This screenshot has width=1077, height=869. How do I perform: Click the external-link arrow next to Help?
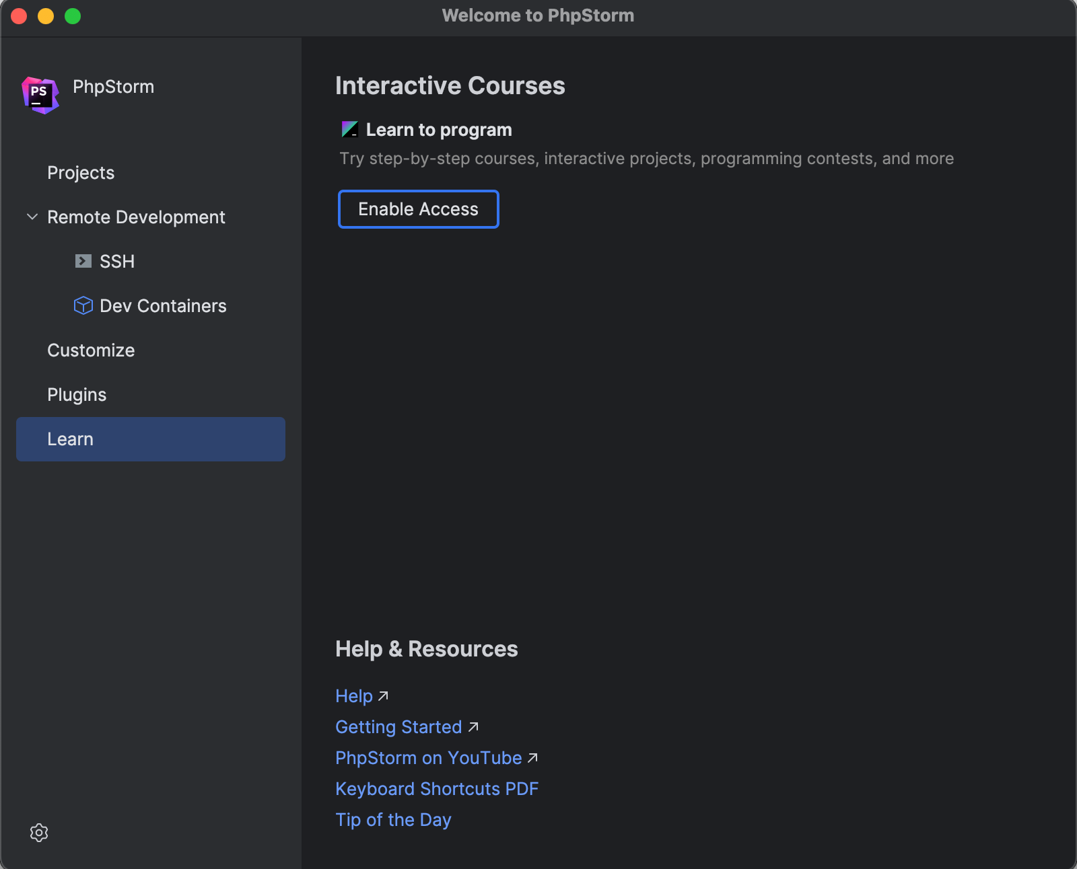[383, 696]
